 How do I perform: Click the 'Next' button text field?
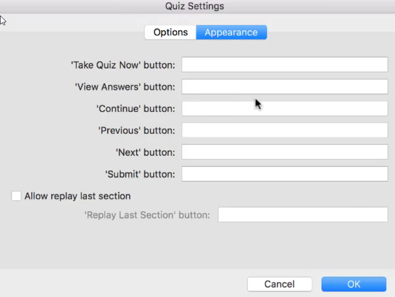(x=285, y=152)
